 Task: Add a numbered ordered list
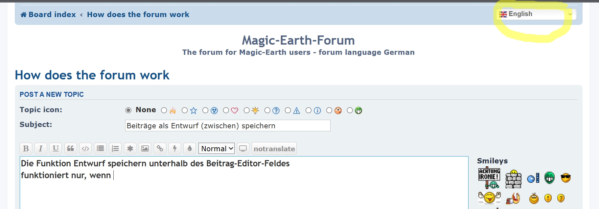click(115, 149)
